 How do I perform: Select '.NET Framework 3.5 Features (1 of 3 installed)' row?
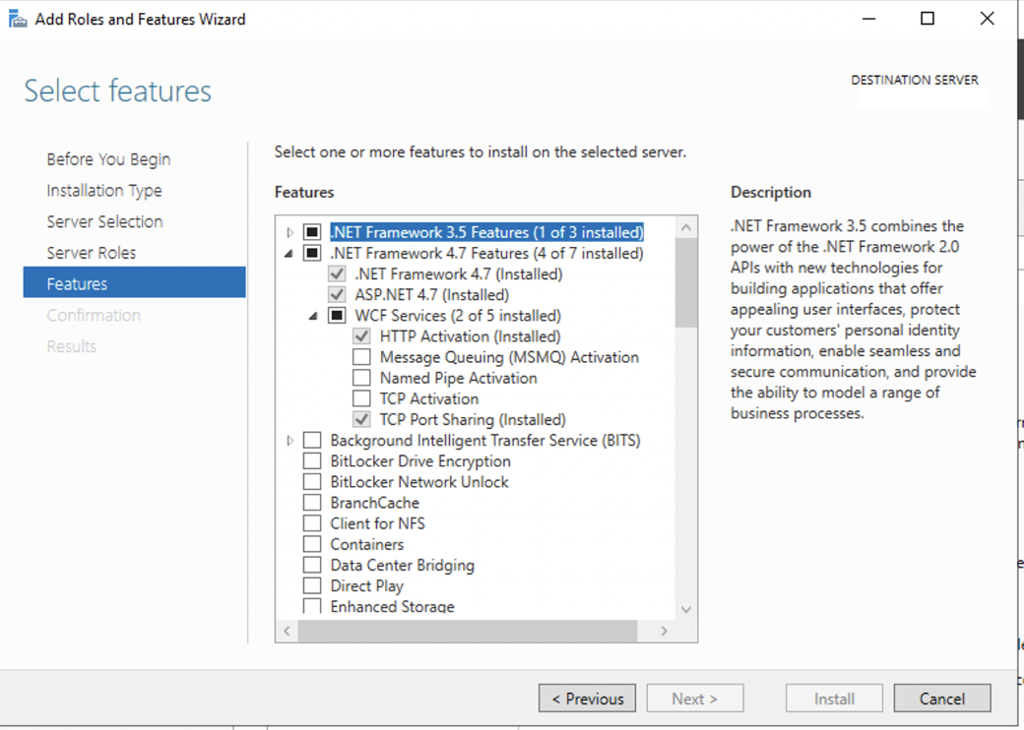(487, 232)
